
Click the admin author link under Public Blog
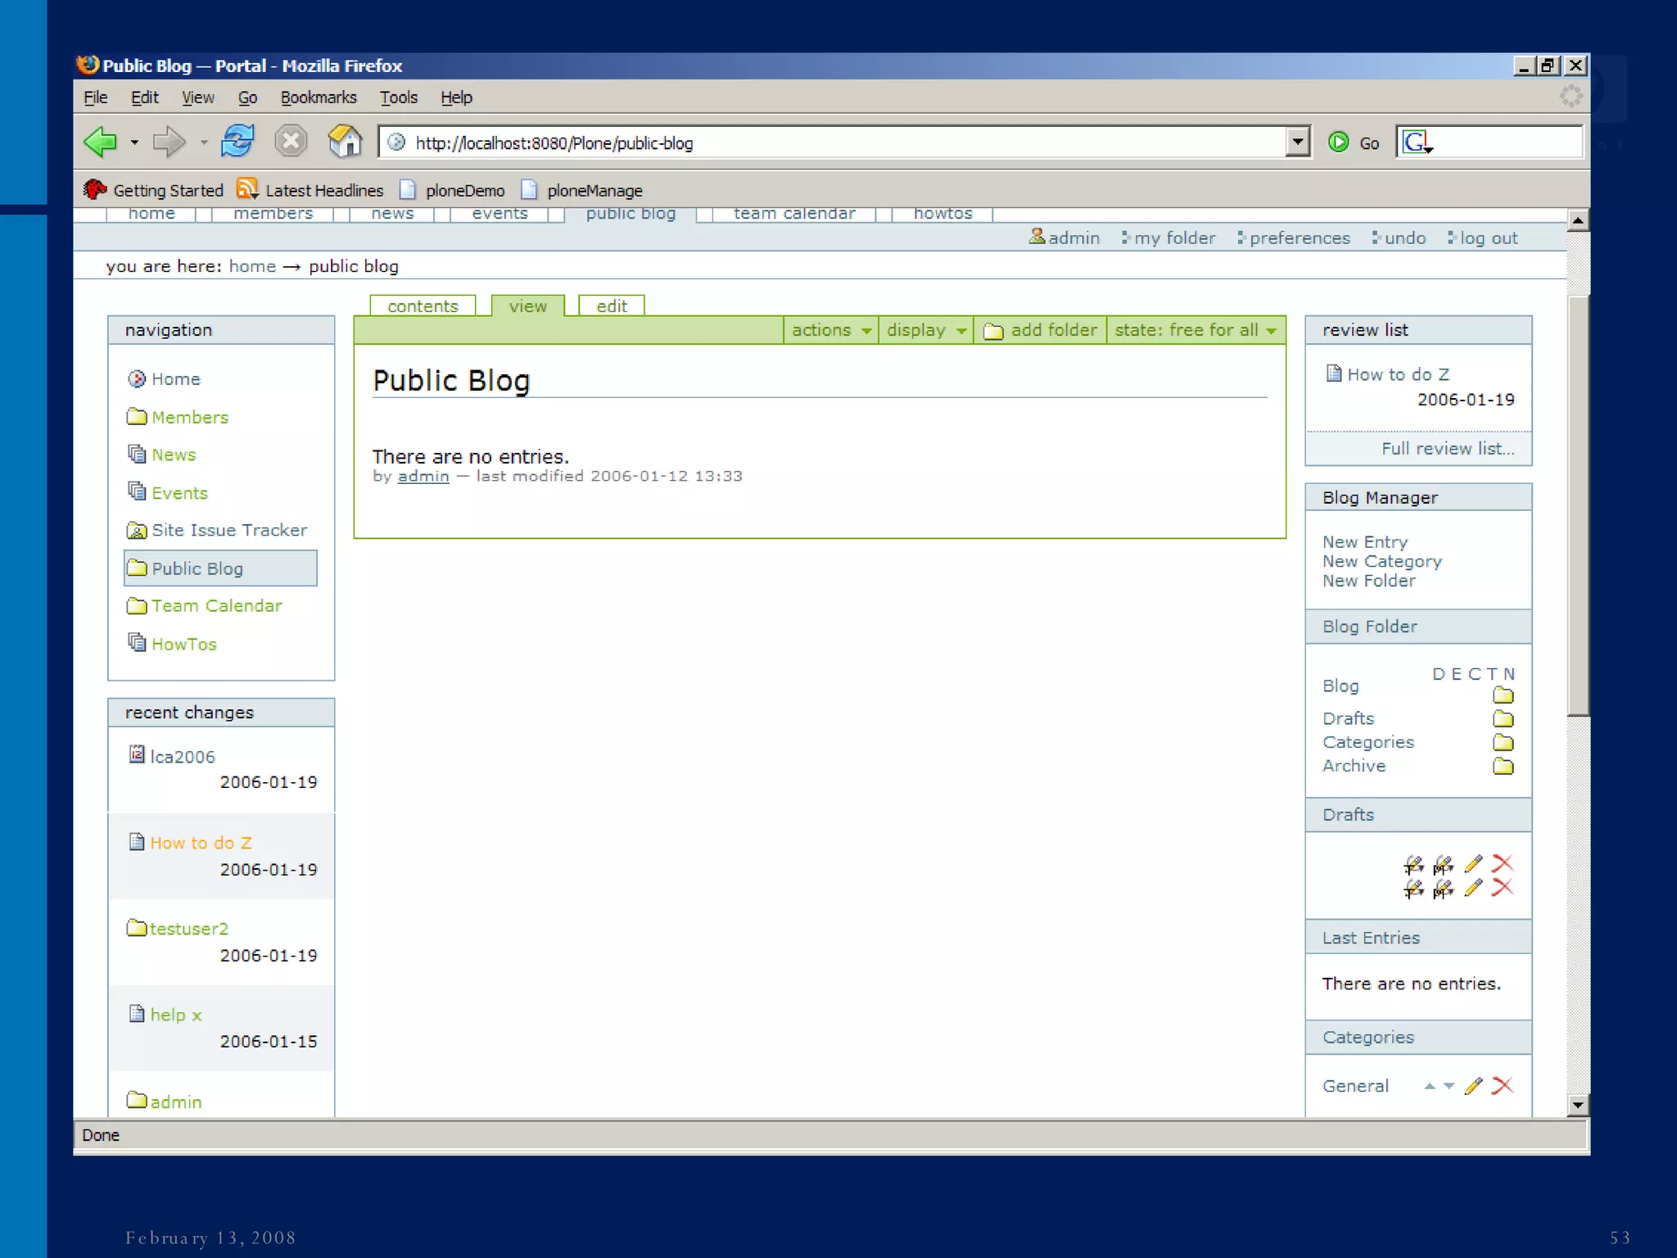point(423,476)
